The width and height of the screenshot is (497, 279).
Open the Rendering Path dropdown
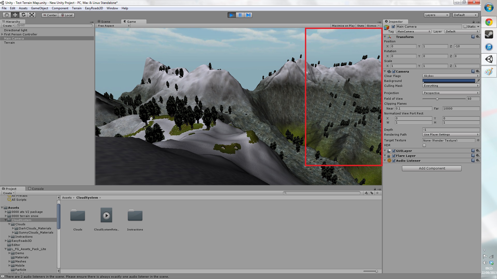(x=451, y=135)
